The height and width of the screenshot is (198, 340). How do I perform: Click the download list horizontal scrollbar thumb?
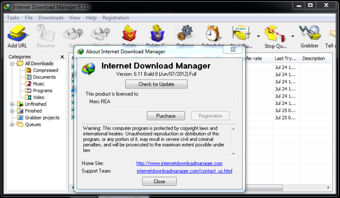coord(263,187)
